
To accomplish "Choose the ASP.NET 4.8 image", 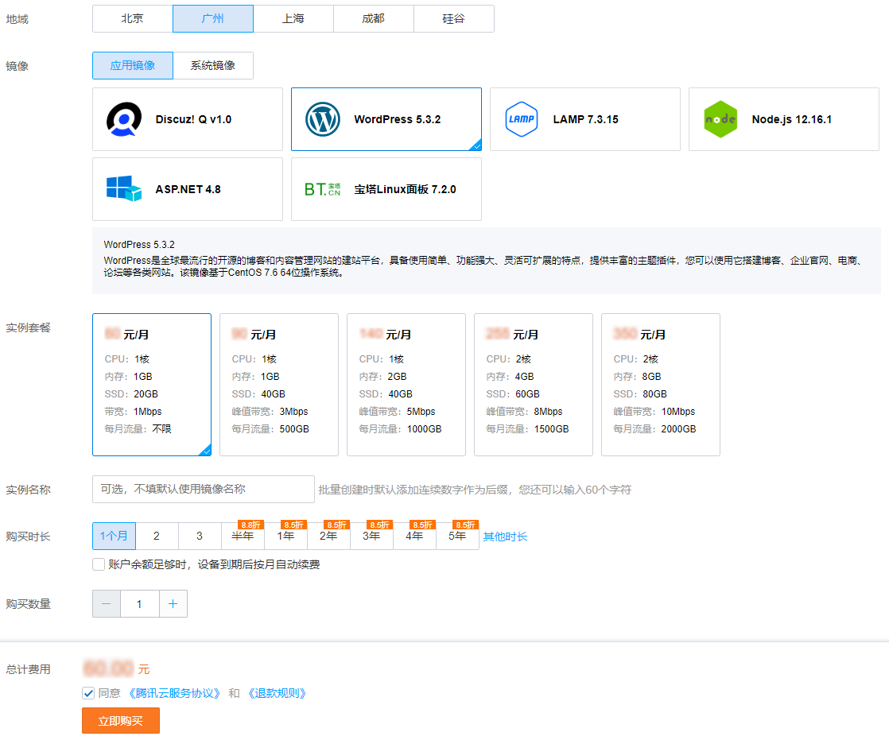I will point(187,188).
